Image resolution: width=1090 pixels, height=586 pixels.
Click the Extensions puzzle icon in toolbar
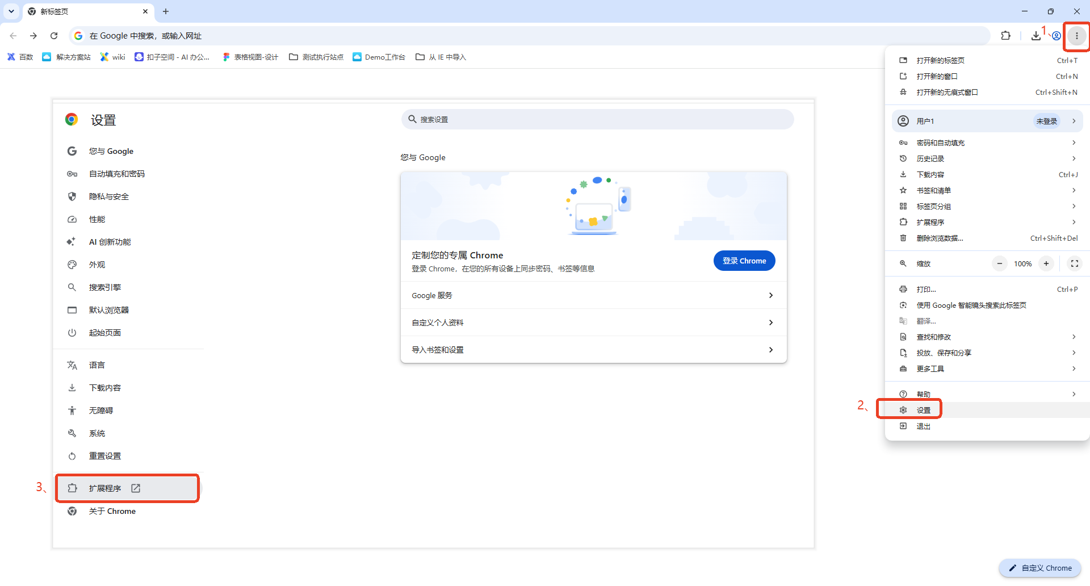(x=1006, y=36)
